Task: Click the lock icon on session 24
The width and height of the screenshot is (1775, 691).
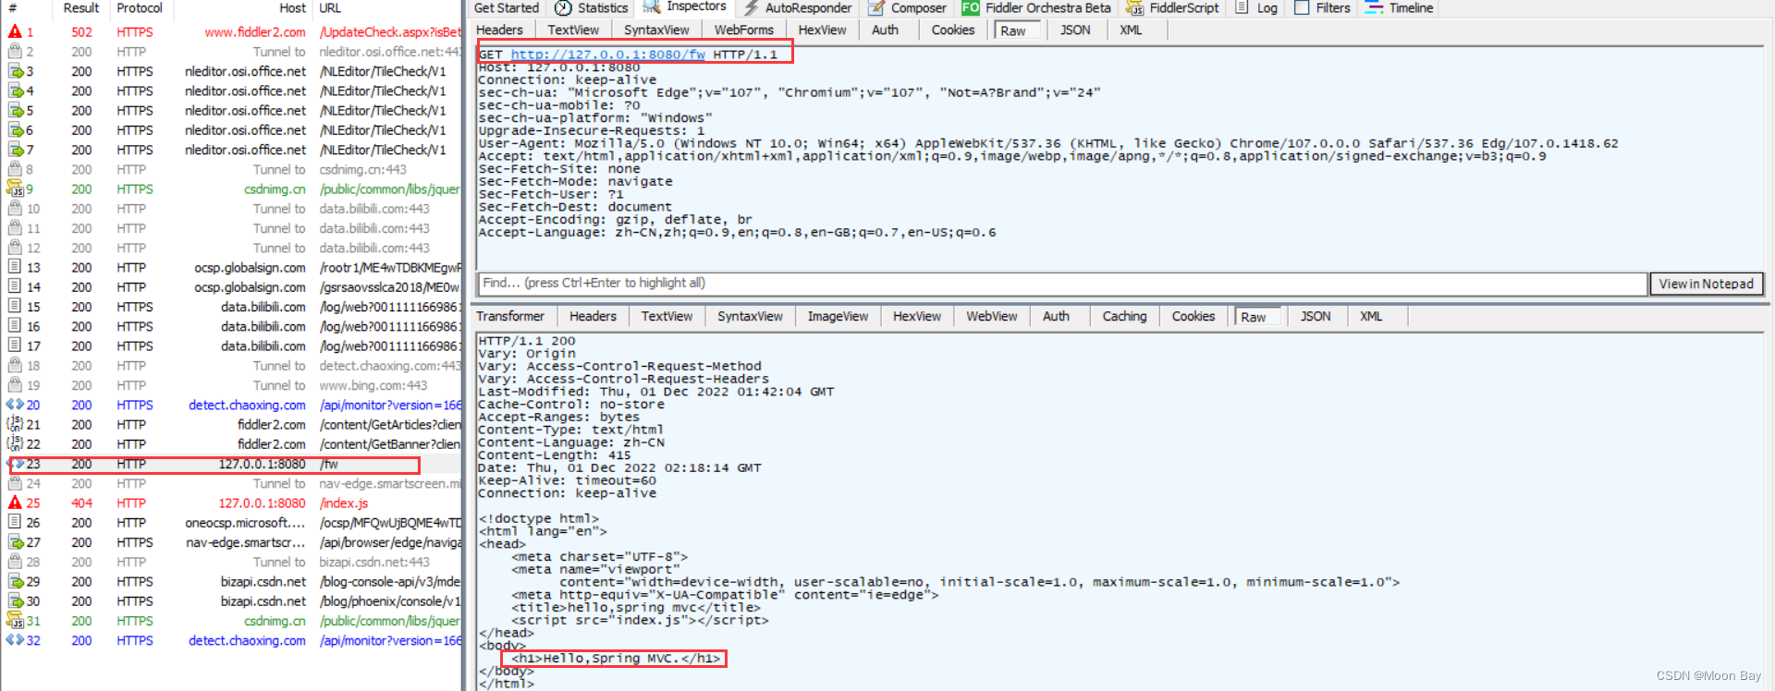Action: 15,483
